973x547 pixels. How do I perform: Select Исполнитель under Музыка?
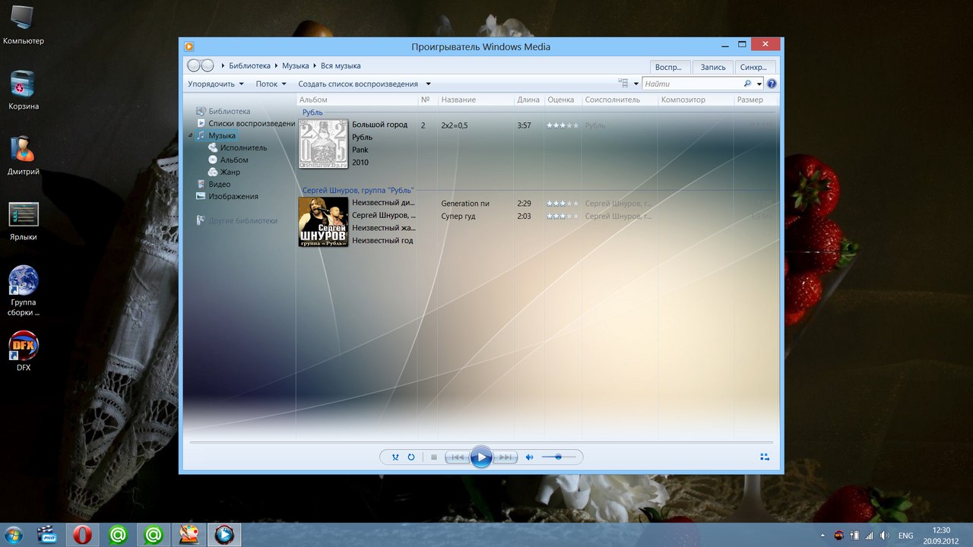pos(243,148)
